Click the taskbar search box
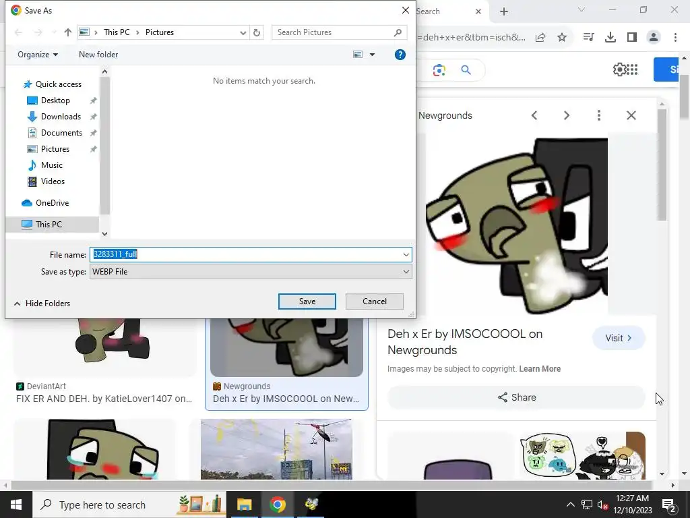Viewport: 690px width, 518px height. [129, 505]
